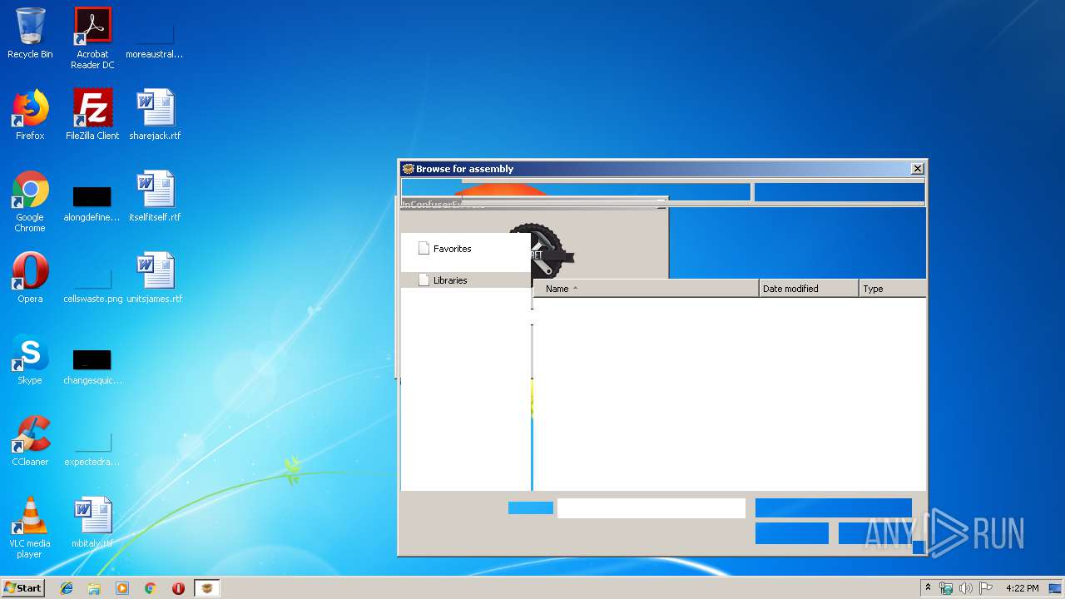Open Opera from the taskbar

tap(178, 588)
